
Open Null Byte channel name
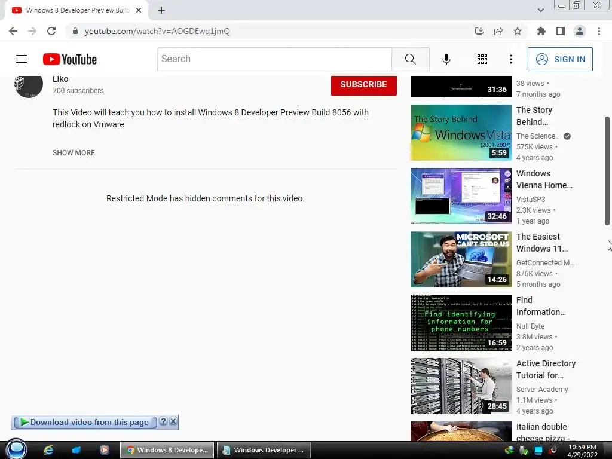[x=531, y=326]
